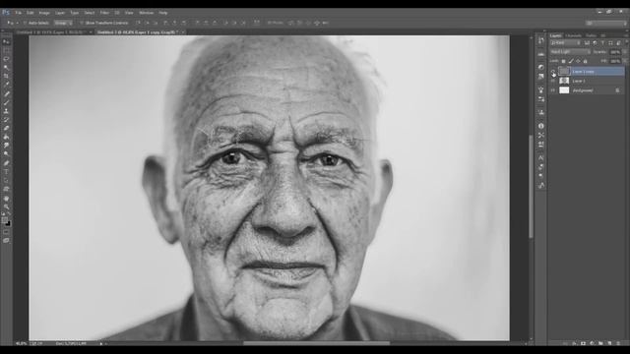Toggle visibility of Layer 1
630x354 pixels.
coord(553,81)
